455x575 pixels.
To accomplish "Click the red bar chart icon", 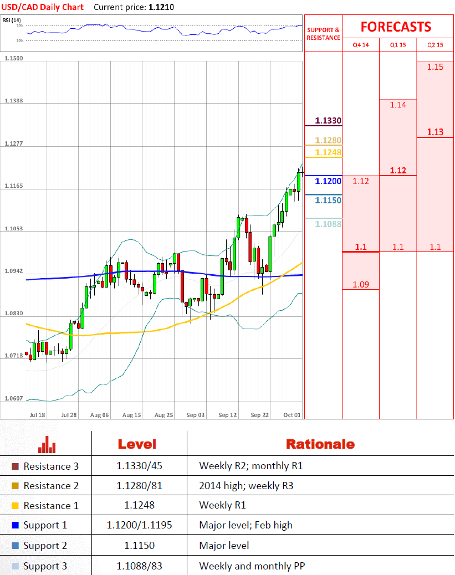I will click(x=47, y=444).
